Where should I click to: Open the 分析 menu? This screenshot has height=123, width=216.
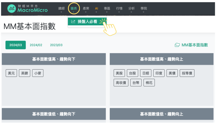(131, 8)
